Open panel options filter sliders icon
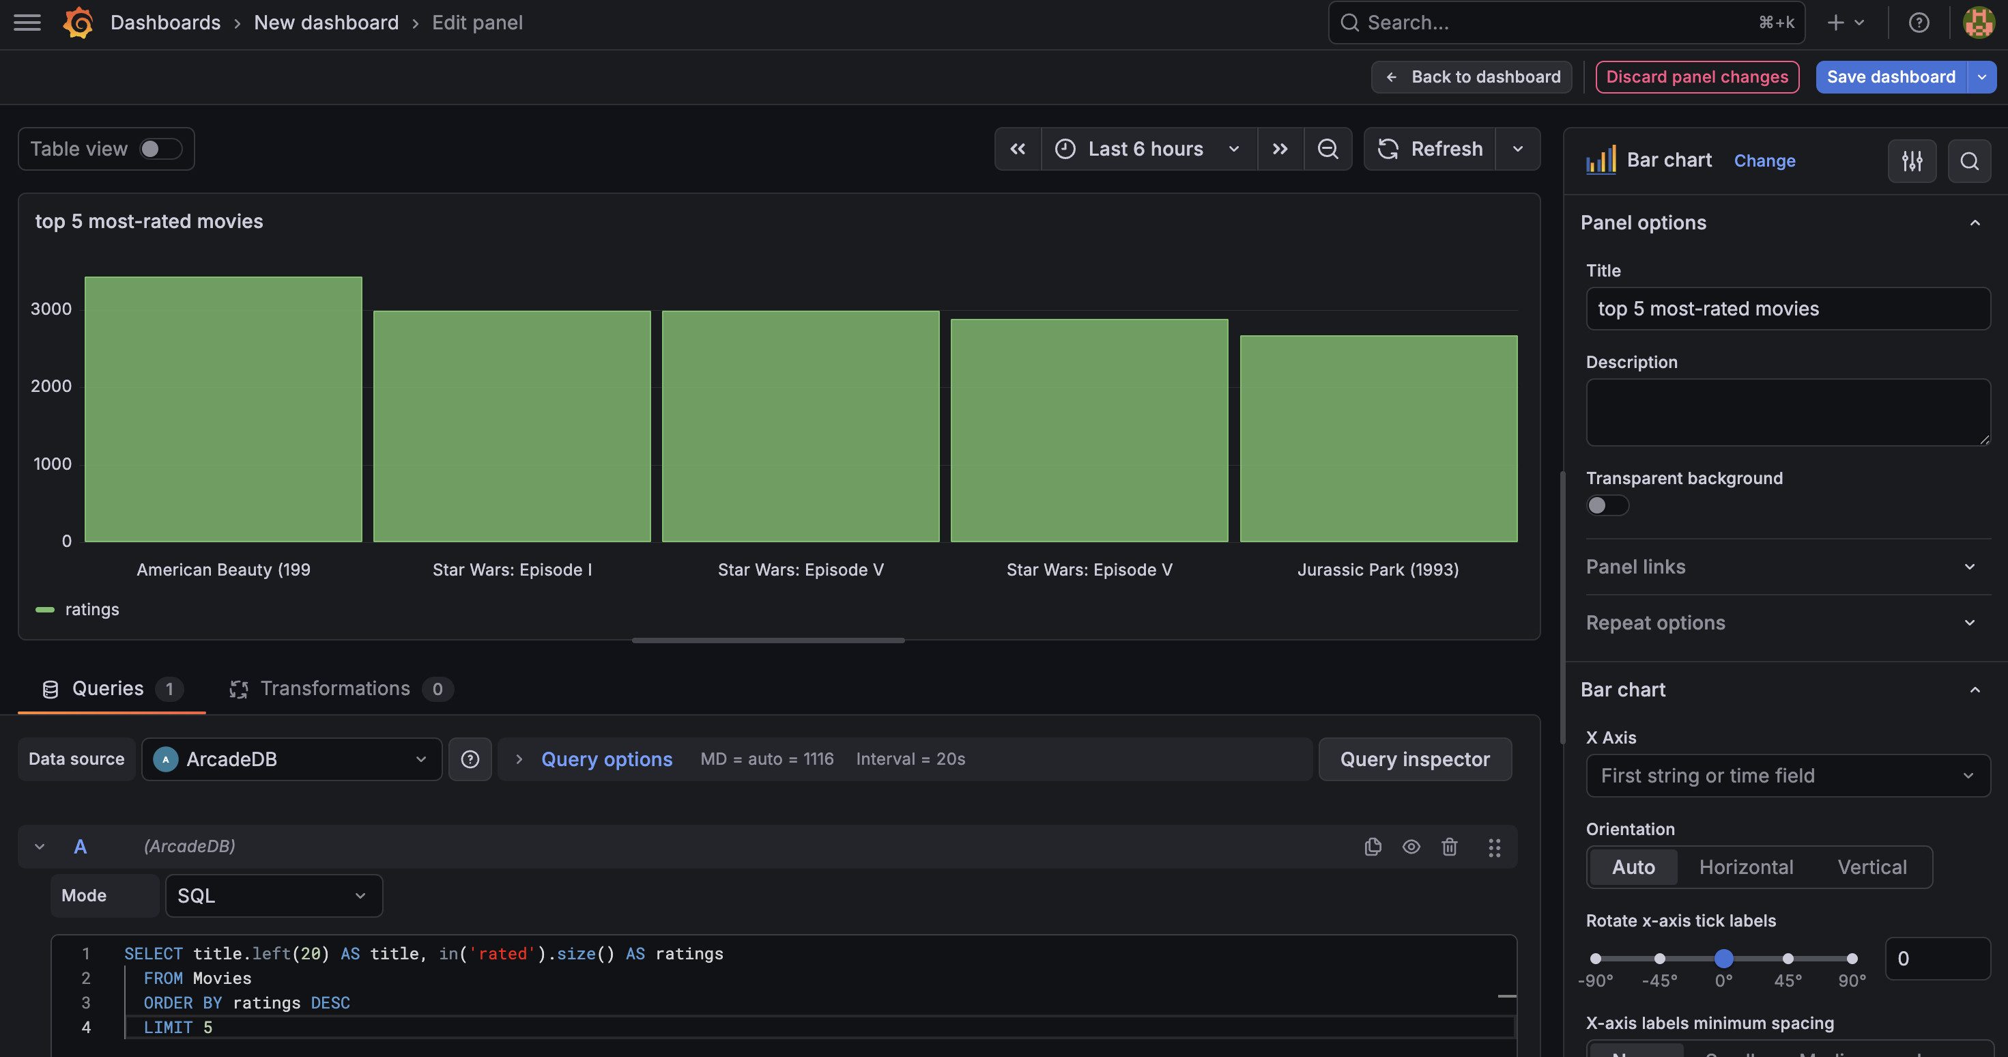 tap(1912, 161)
